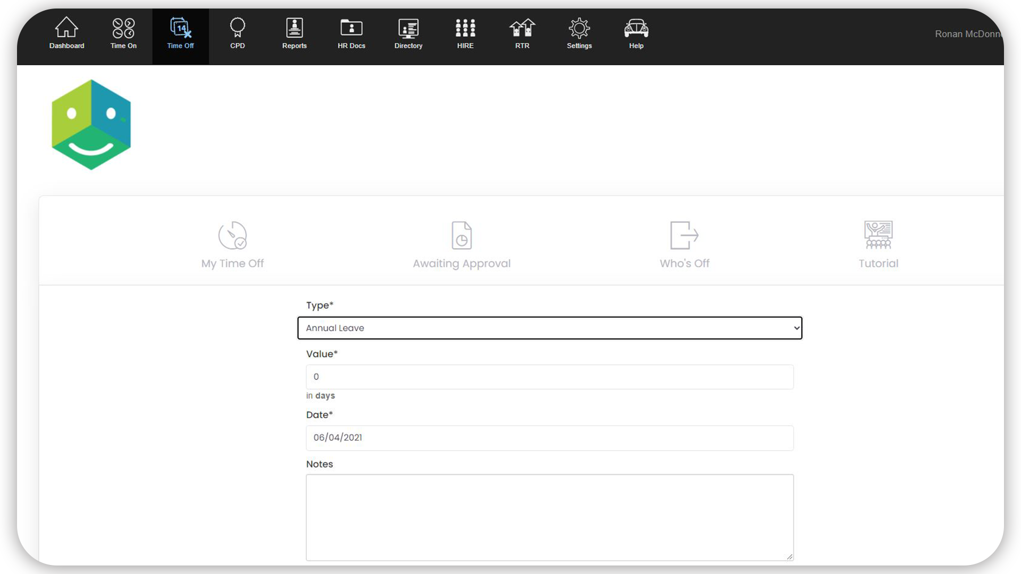1021x574 pixels.
Task: Click the Type* field label
Action: pyautogui.click(x=320, y=306)
